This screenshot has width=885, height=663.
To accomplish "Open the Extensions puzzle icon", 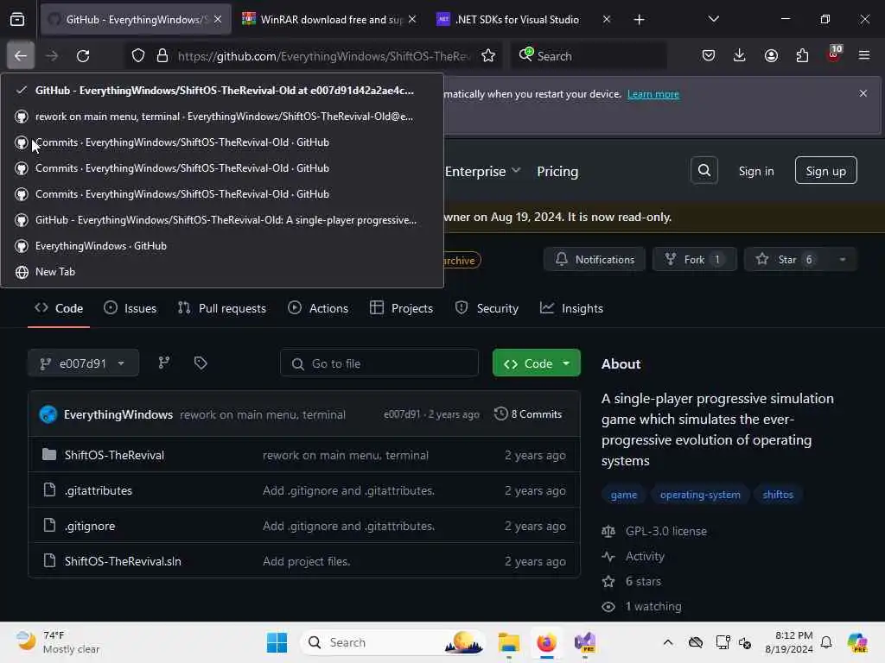I will pyautogui.click(x=802, y=56).
